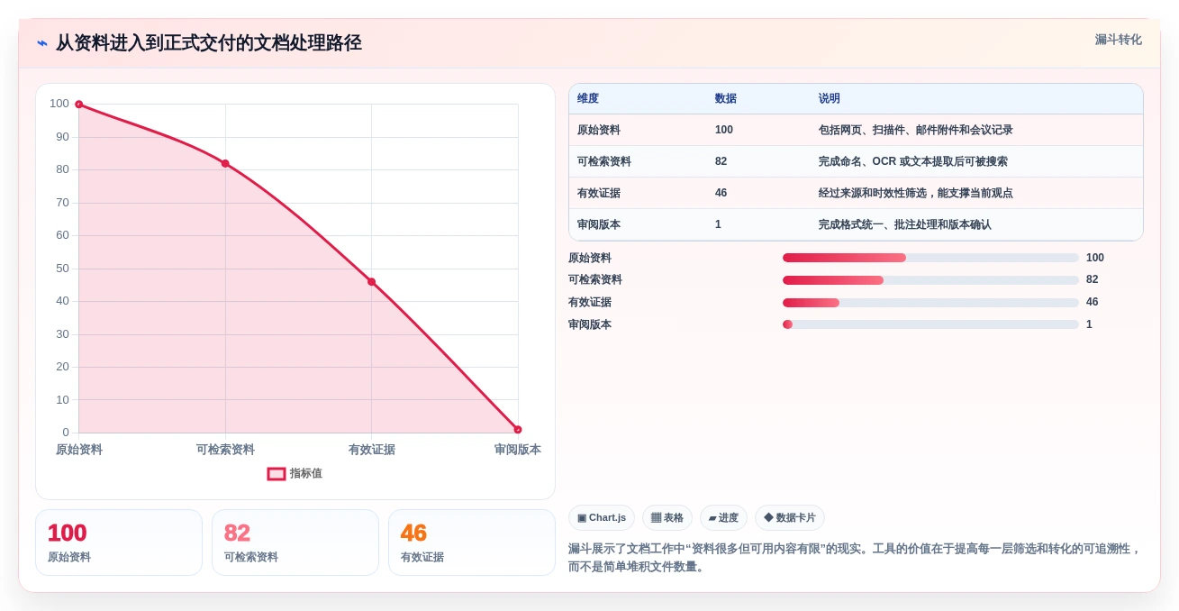Viewport: 1179px width, 611px height.
Task: Click the chart data point at 可检索资料
Action: (225, 163)
